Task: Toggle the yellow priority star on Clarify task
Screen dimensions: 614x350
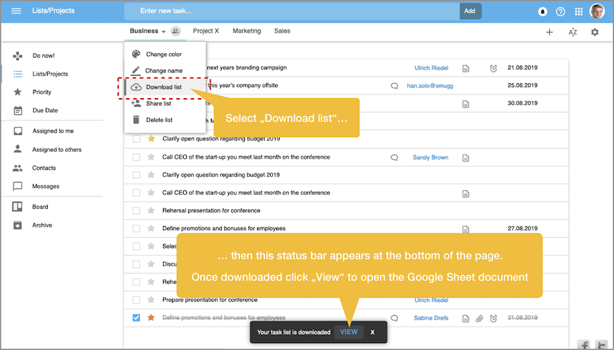Action: click(x=151, y=138)
